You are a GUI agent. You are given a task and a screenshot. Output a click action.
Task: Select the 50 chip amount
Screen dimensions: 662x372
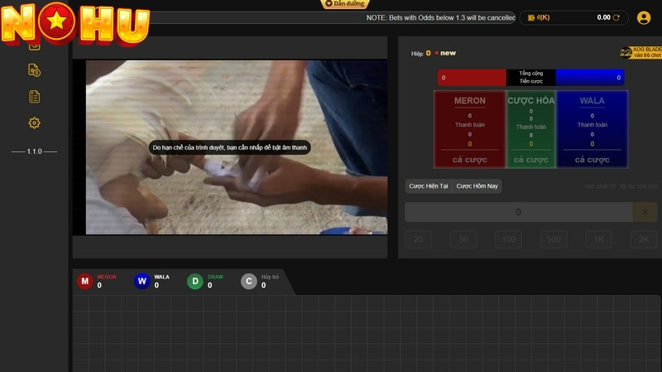(x=463, y=239)
